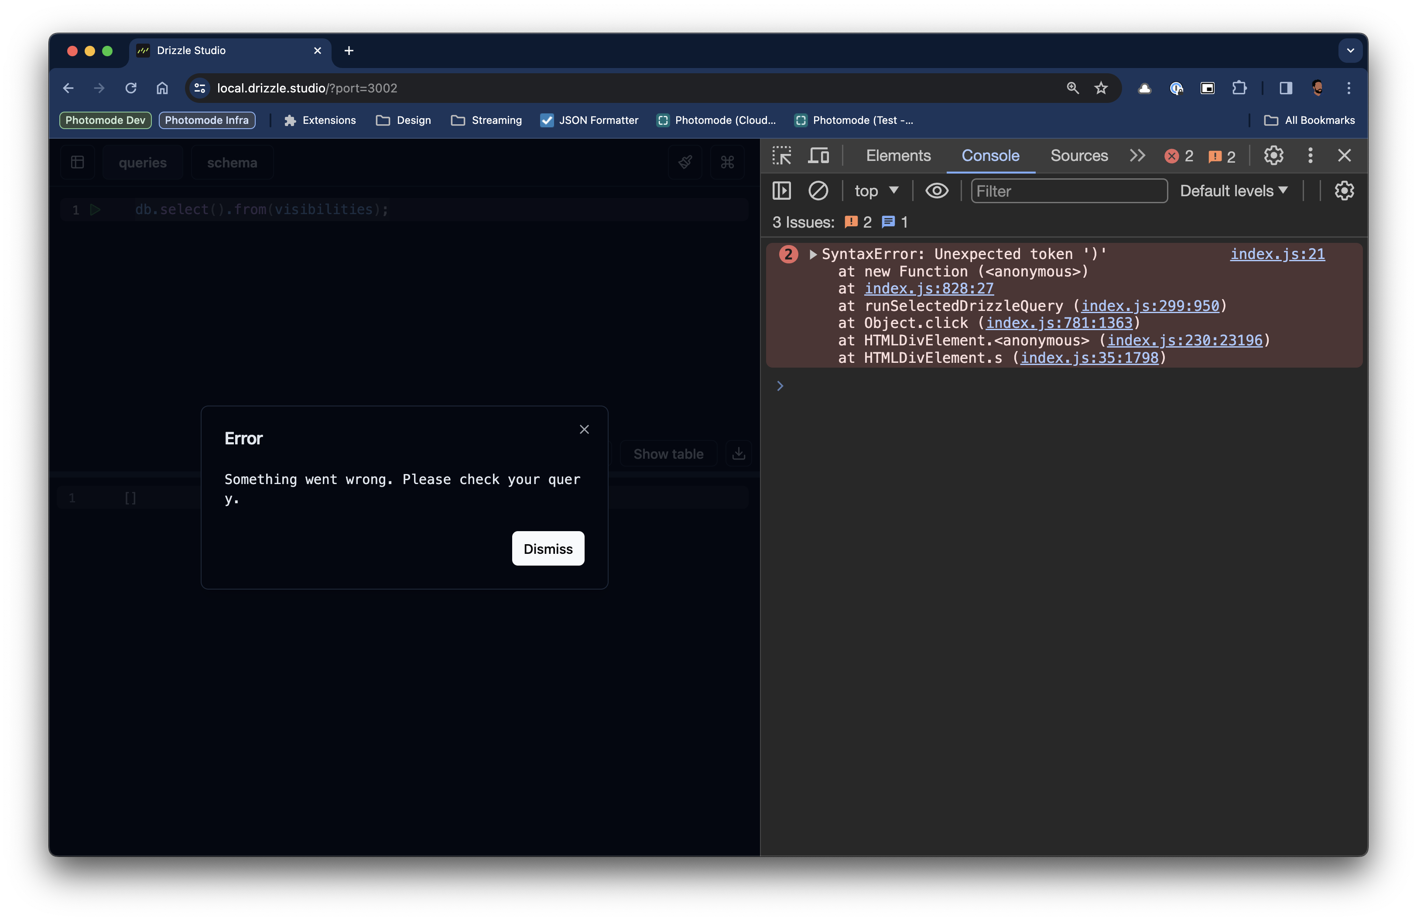Toggle the console sidebar panel icon
Viewport: 1417px width, 921px height.
tap(781, 191)
